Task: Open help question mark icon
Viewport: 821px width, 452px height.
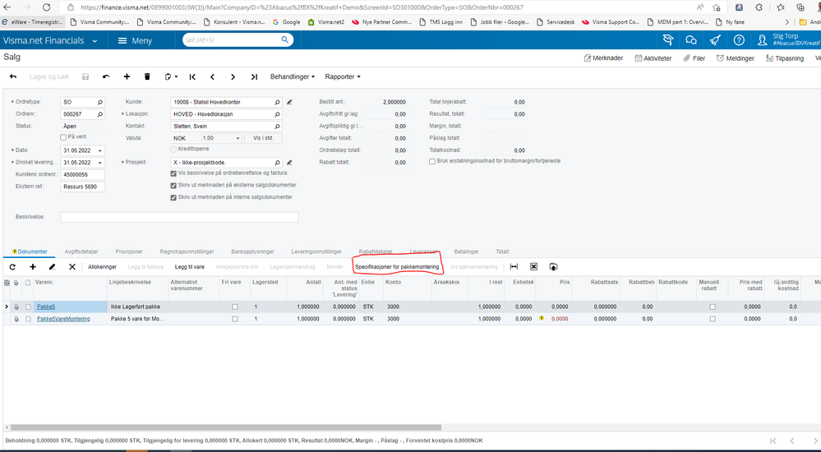Action: coord(738,40)
